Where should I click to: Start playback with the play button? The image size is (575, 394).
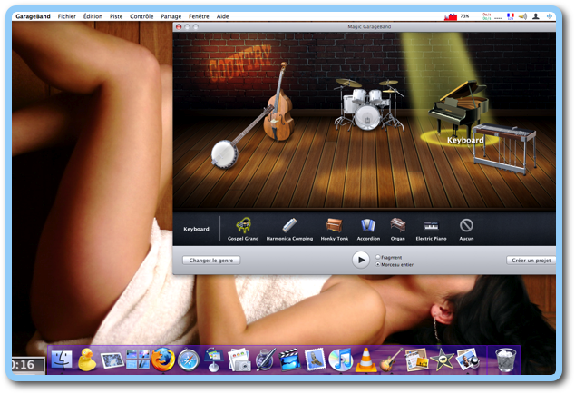pos(361,260)
